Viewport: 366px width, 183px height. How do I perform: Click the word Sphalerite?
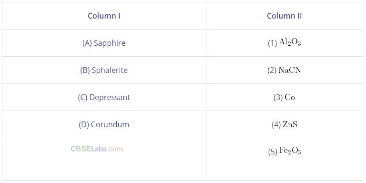point(110,70)
